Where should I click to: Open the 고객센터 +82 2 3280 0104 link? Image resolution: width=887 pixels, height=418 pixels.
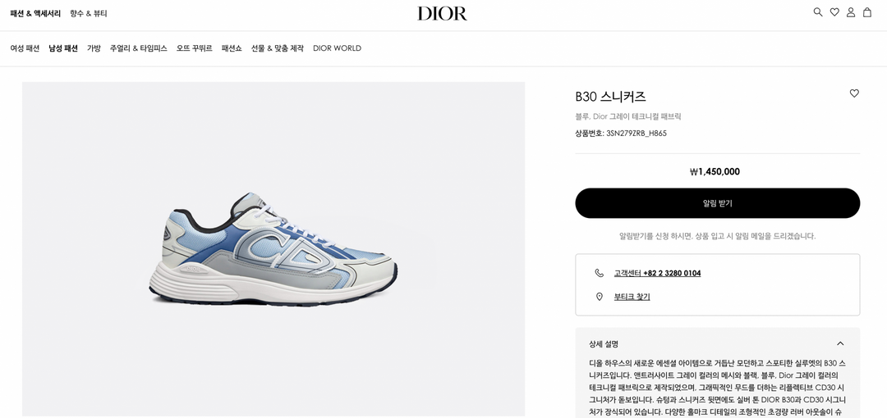point(657,274)
